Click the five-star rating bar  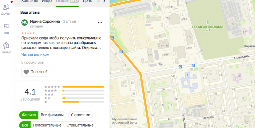[83, 87]
